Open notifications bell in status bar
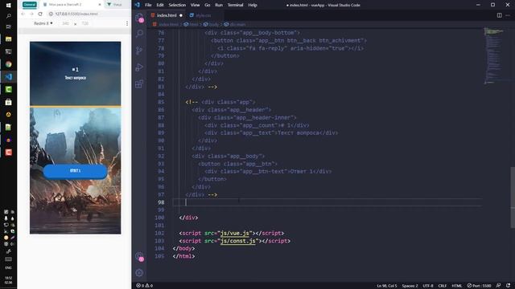This screenshot has width=515, height=289. [x=508, y=286]
